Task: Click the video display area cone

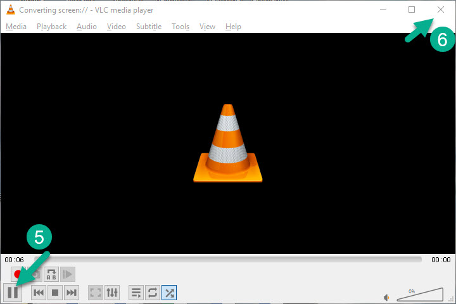Action: point(228,143)
